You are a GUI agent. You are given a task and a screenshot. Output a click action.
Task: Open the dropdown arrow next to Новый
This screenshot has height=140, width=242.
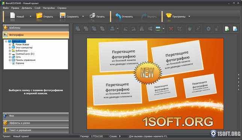30,17
